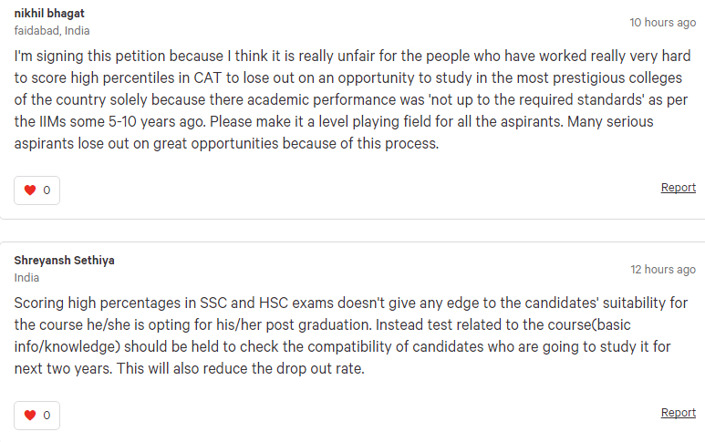Click the heart icon on Shreyansh Sethiya's comment

pyautogui.click(x=30, y=415)
